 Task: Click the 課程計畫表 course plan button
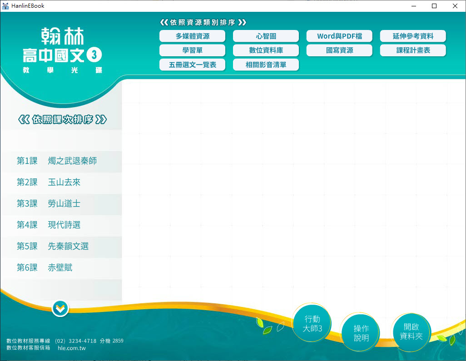pyautogui.click(x=413, y=50)
